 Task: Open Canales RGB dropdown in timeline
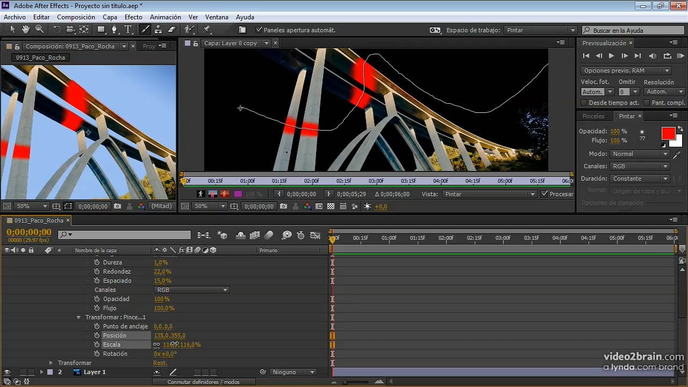pyautogui.click(x=191, y=290)
